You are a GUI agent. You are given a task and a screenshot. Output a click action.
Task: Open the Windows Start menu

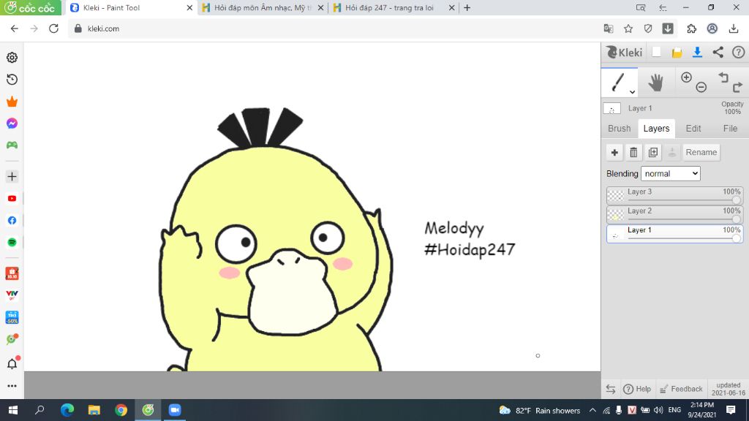pos(13,410)
